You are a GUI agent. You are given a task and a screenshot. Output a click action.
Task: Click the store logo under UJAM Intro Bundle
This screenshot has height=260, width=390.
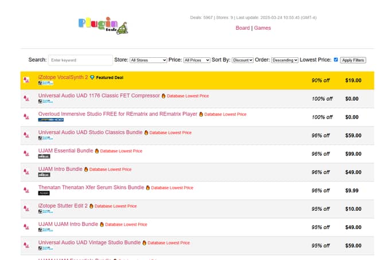pyautogui.click(x=44, y=175)
